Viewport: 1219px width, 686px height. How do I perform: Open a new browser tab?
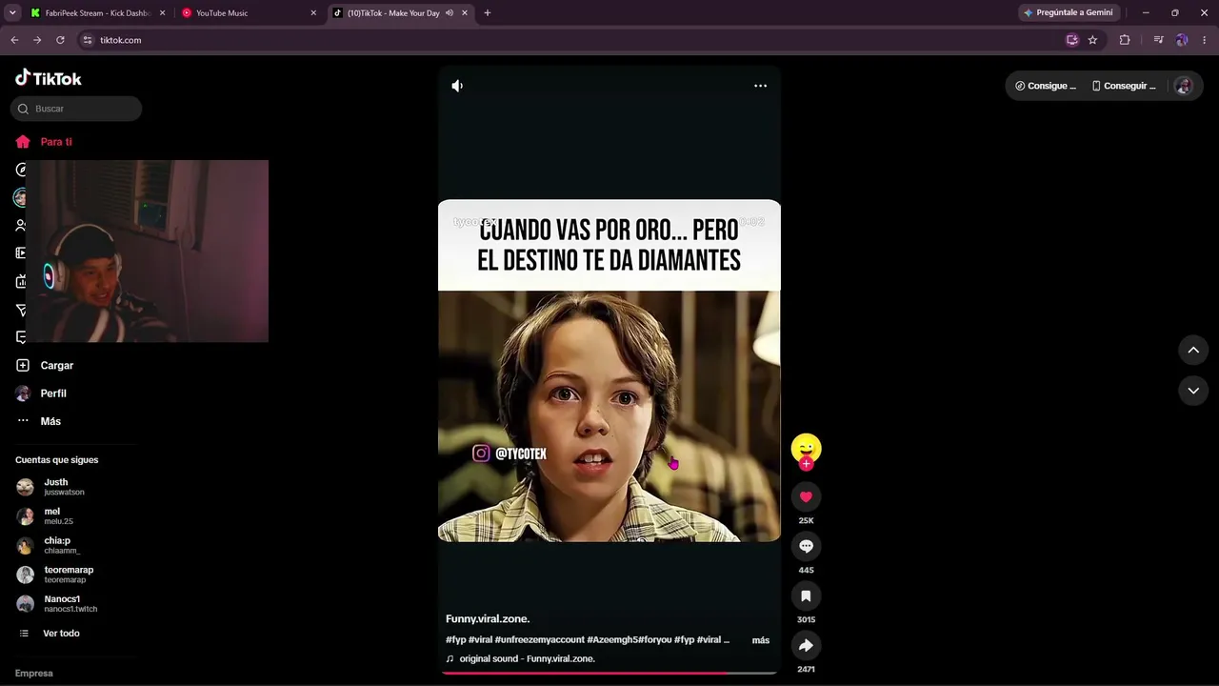point(488,13)
